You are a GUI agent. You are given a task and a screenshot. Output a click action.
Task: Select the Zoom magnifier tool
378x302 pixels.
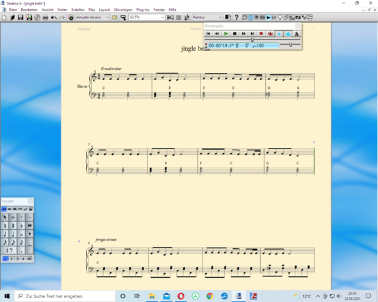(123, 17)
